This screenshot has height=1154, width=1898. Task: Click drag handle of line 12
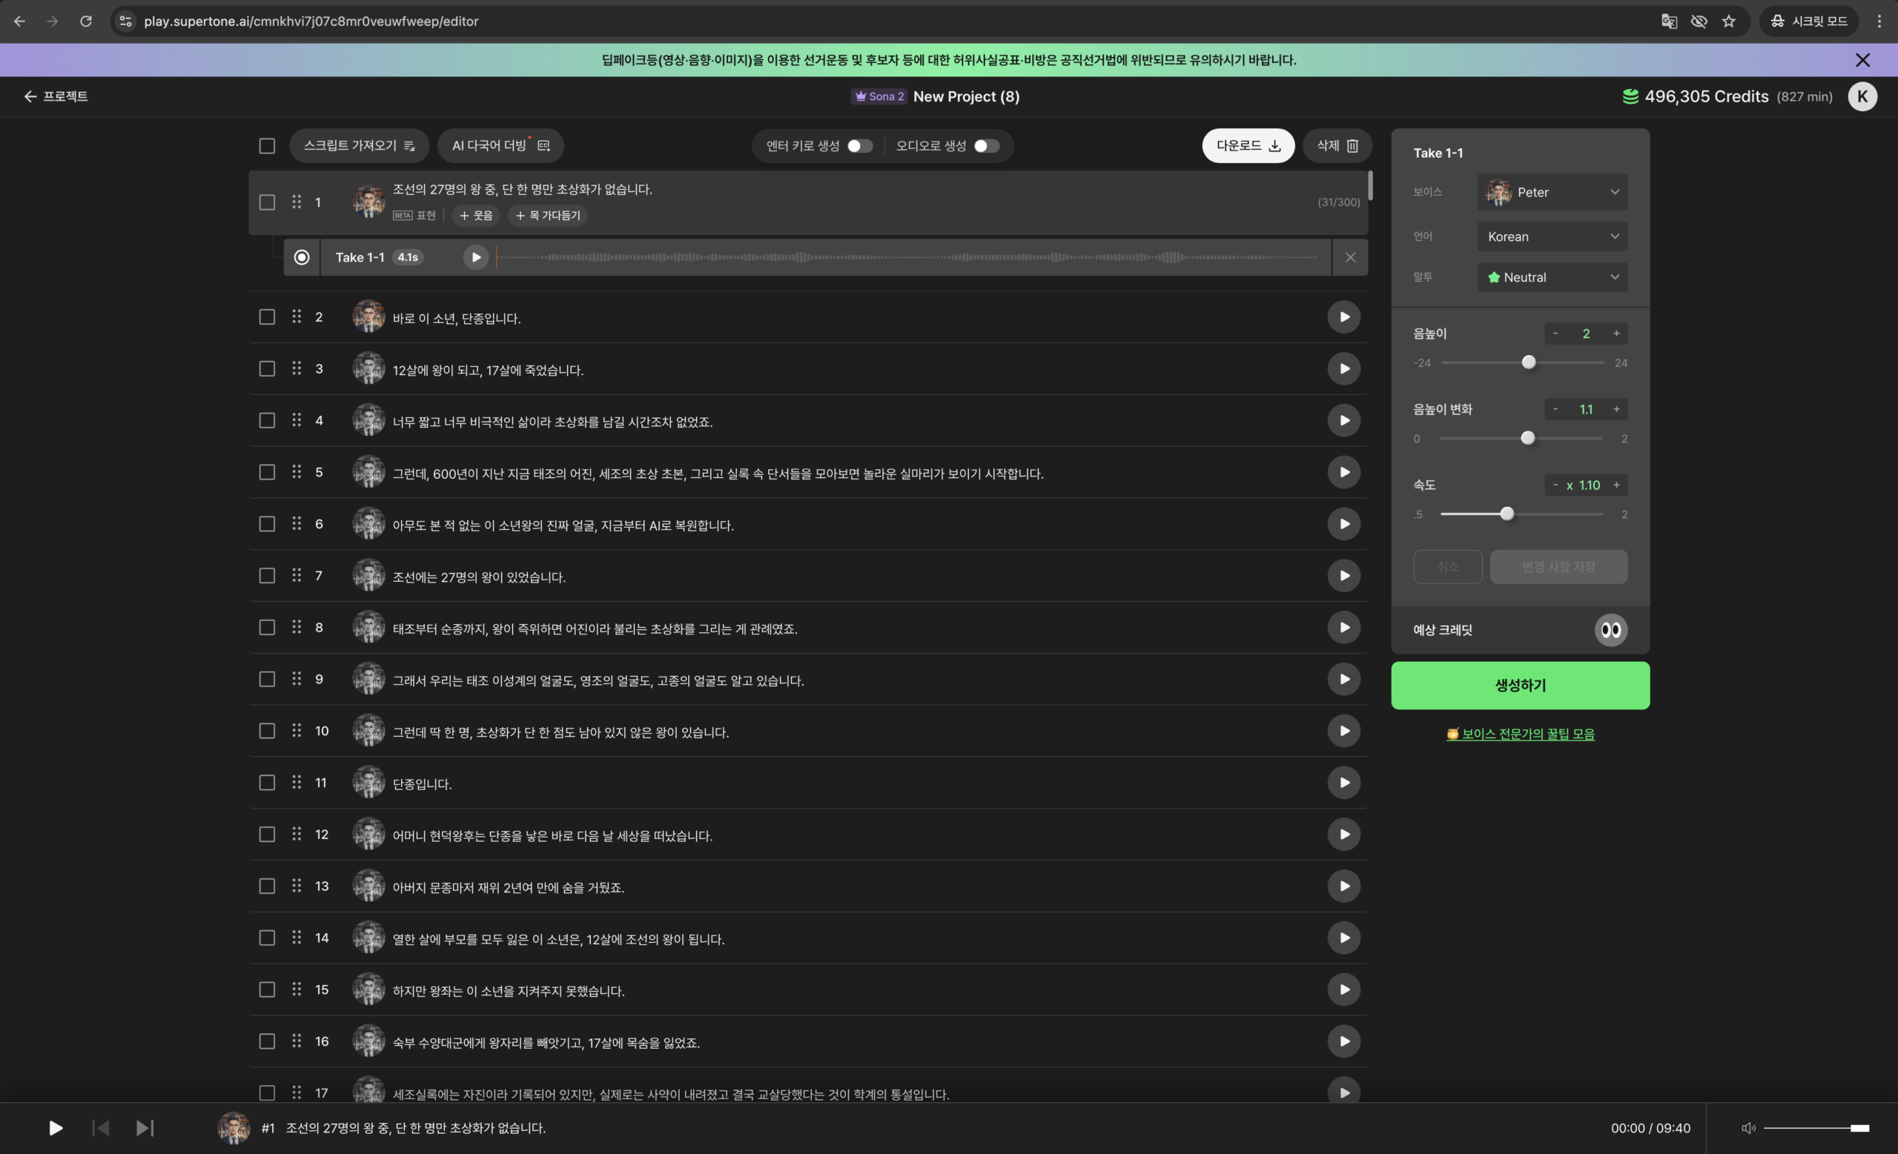point(297,835)
